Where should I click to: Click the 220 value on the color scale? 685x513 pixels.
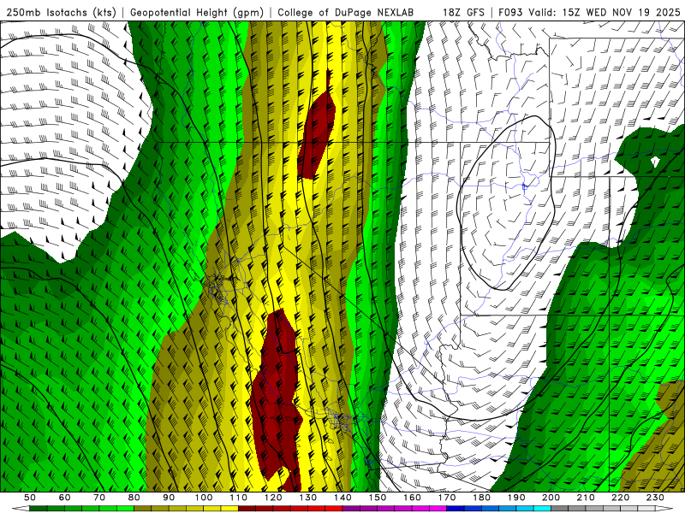coord(622,498)
